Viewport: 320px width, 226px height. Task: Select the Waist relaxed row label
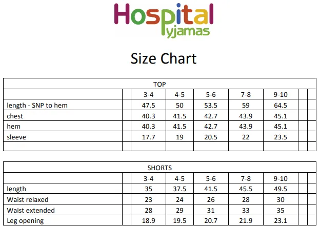[x=28, y=199]
